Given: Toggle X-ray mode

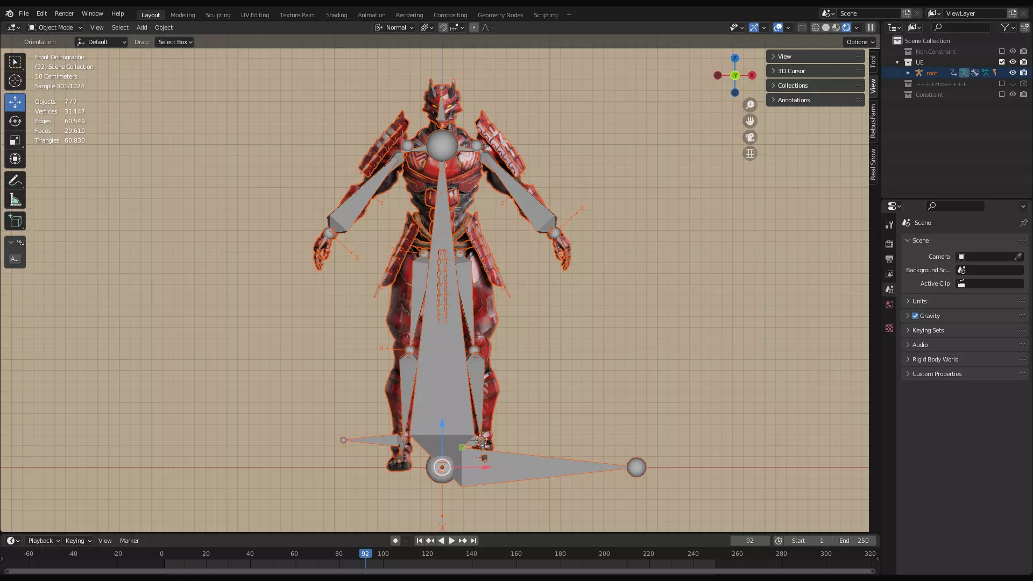Looking at the screenshot, I should coord(802,27).
